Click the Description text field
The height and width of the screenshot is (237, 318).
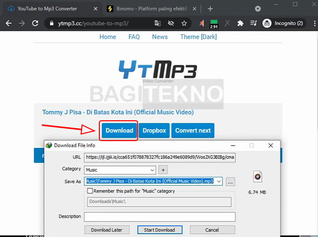pos(160,217)
